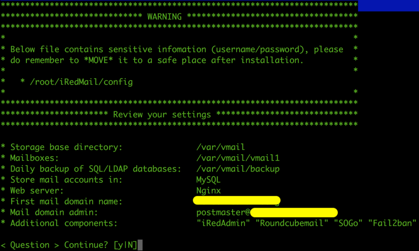Select the /var/vmail storage directory value
This screenshot has height=251, width=419.
click(221, 147)
